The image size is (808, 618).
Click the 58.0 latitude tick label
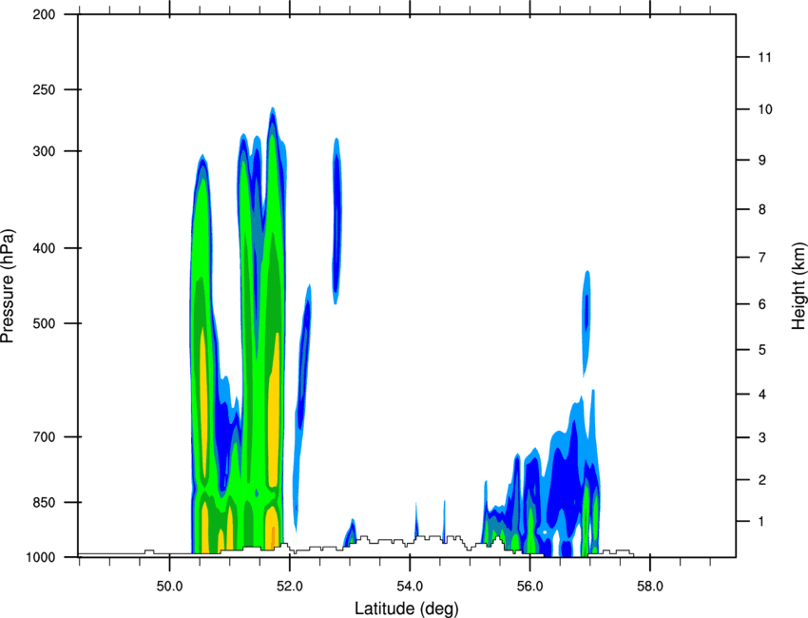(x=650, y=587)
